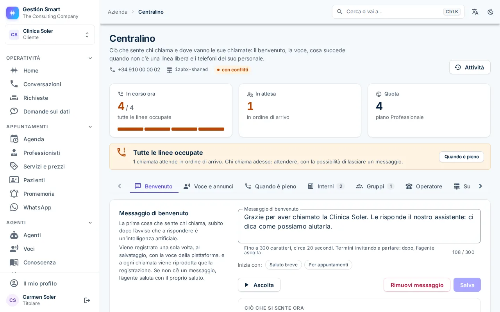Click the tutte le linee occupate text

(145, 117)
